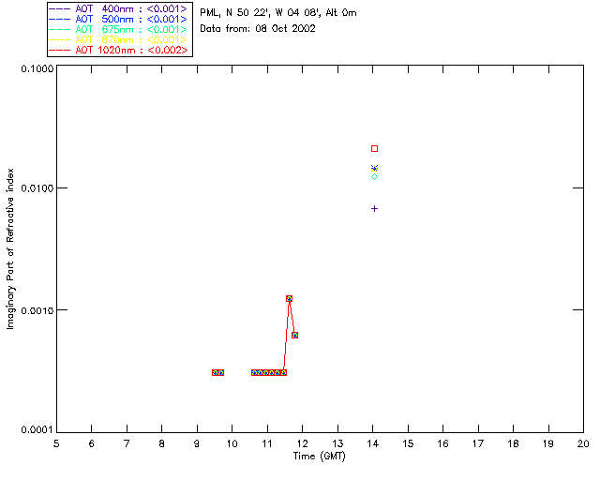Viewport: 600px width, 480px height.
Task: Click the last data point of the red curve at 0.0006
Action: (x=294, y=335)
